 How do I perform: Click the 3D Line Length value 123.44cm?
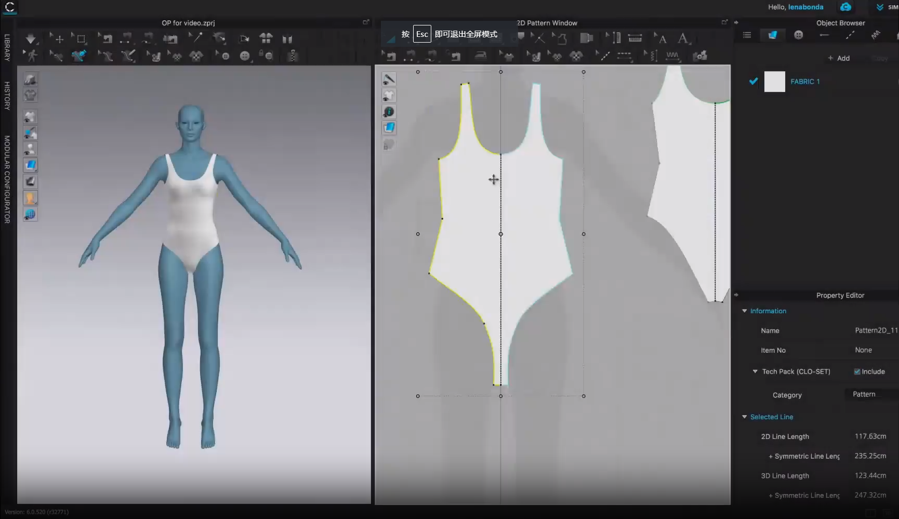coord(870,475)
